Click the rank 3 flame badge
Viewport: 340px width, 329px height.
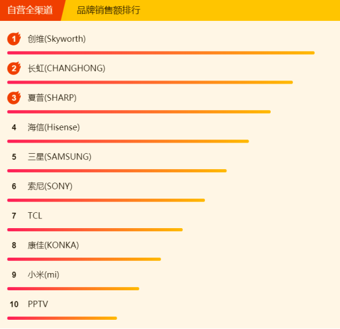[14, 98]
